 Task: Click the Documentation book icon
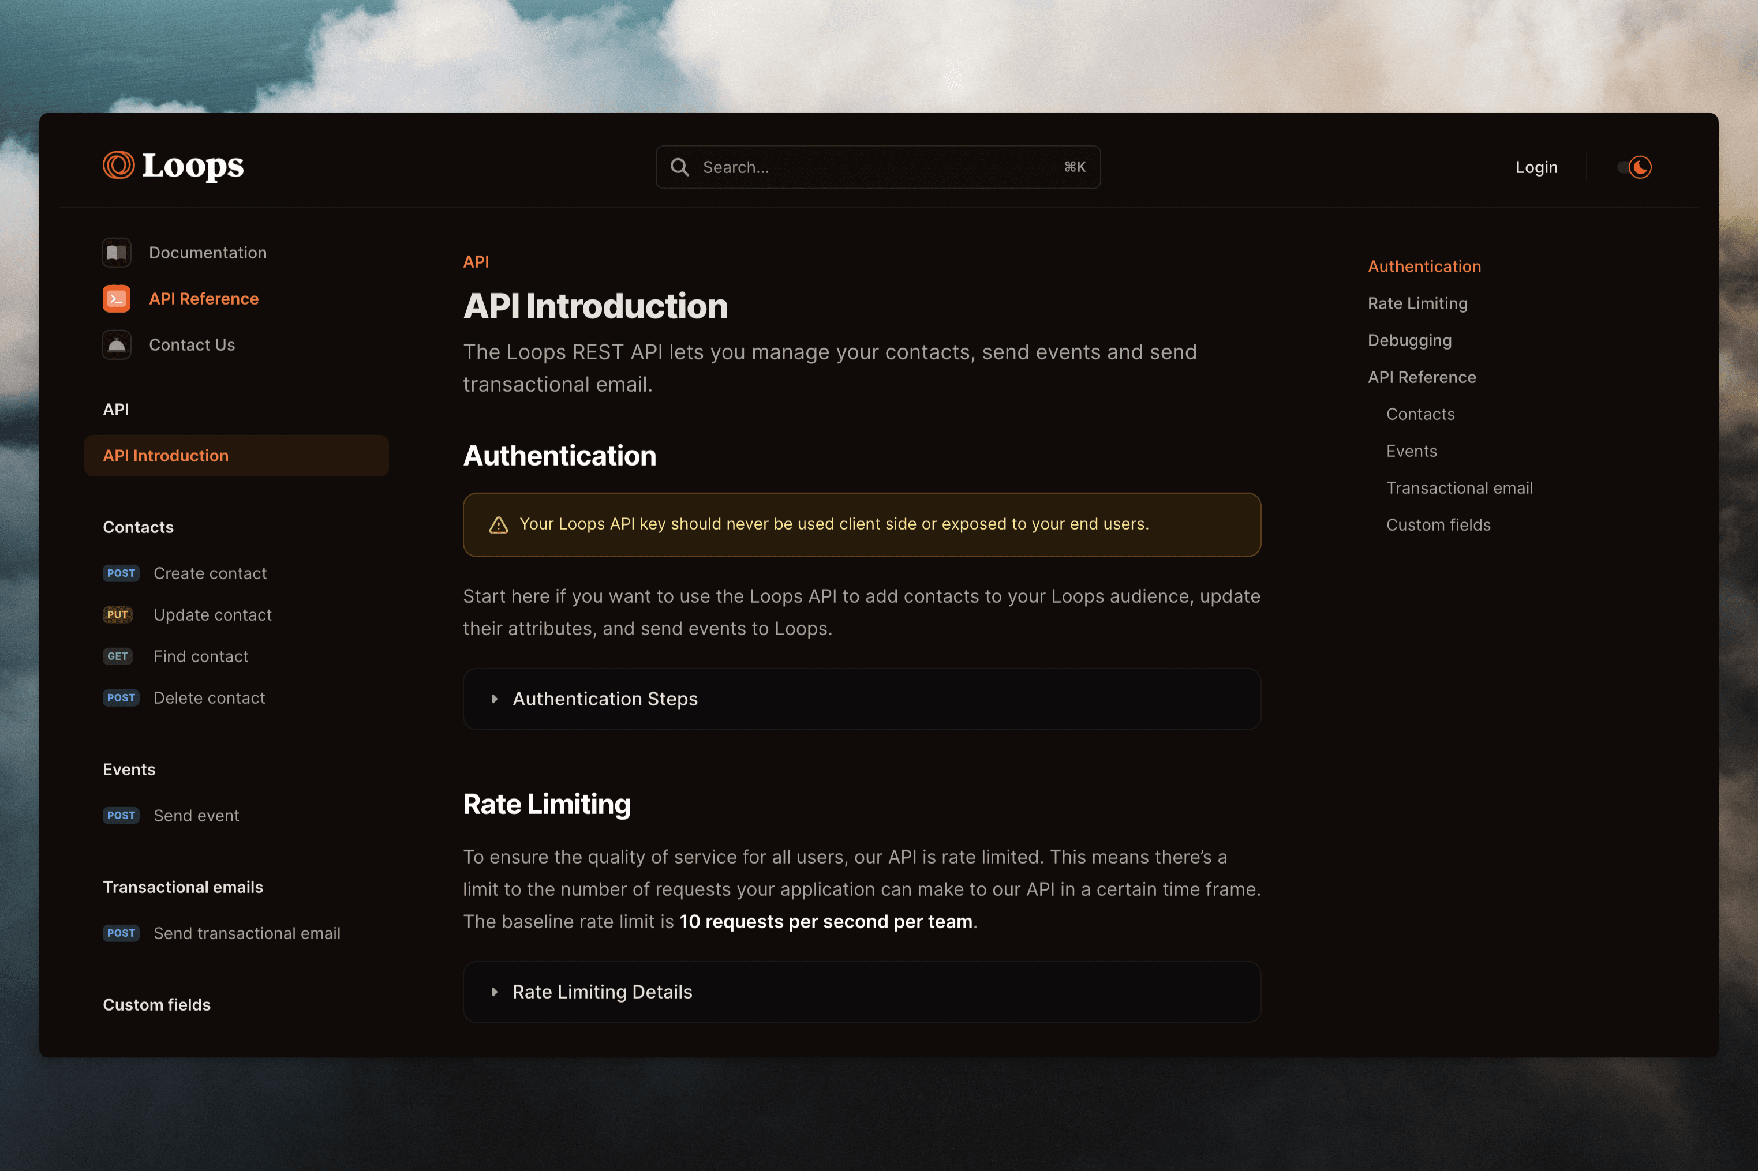117,253
